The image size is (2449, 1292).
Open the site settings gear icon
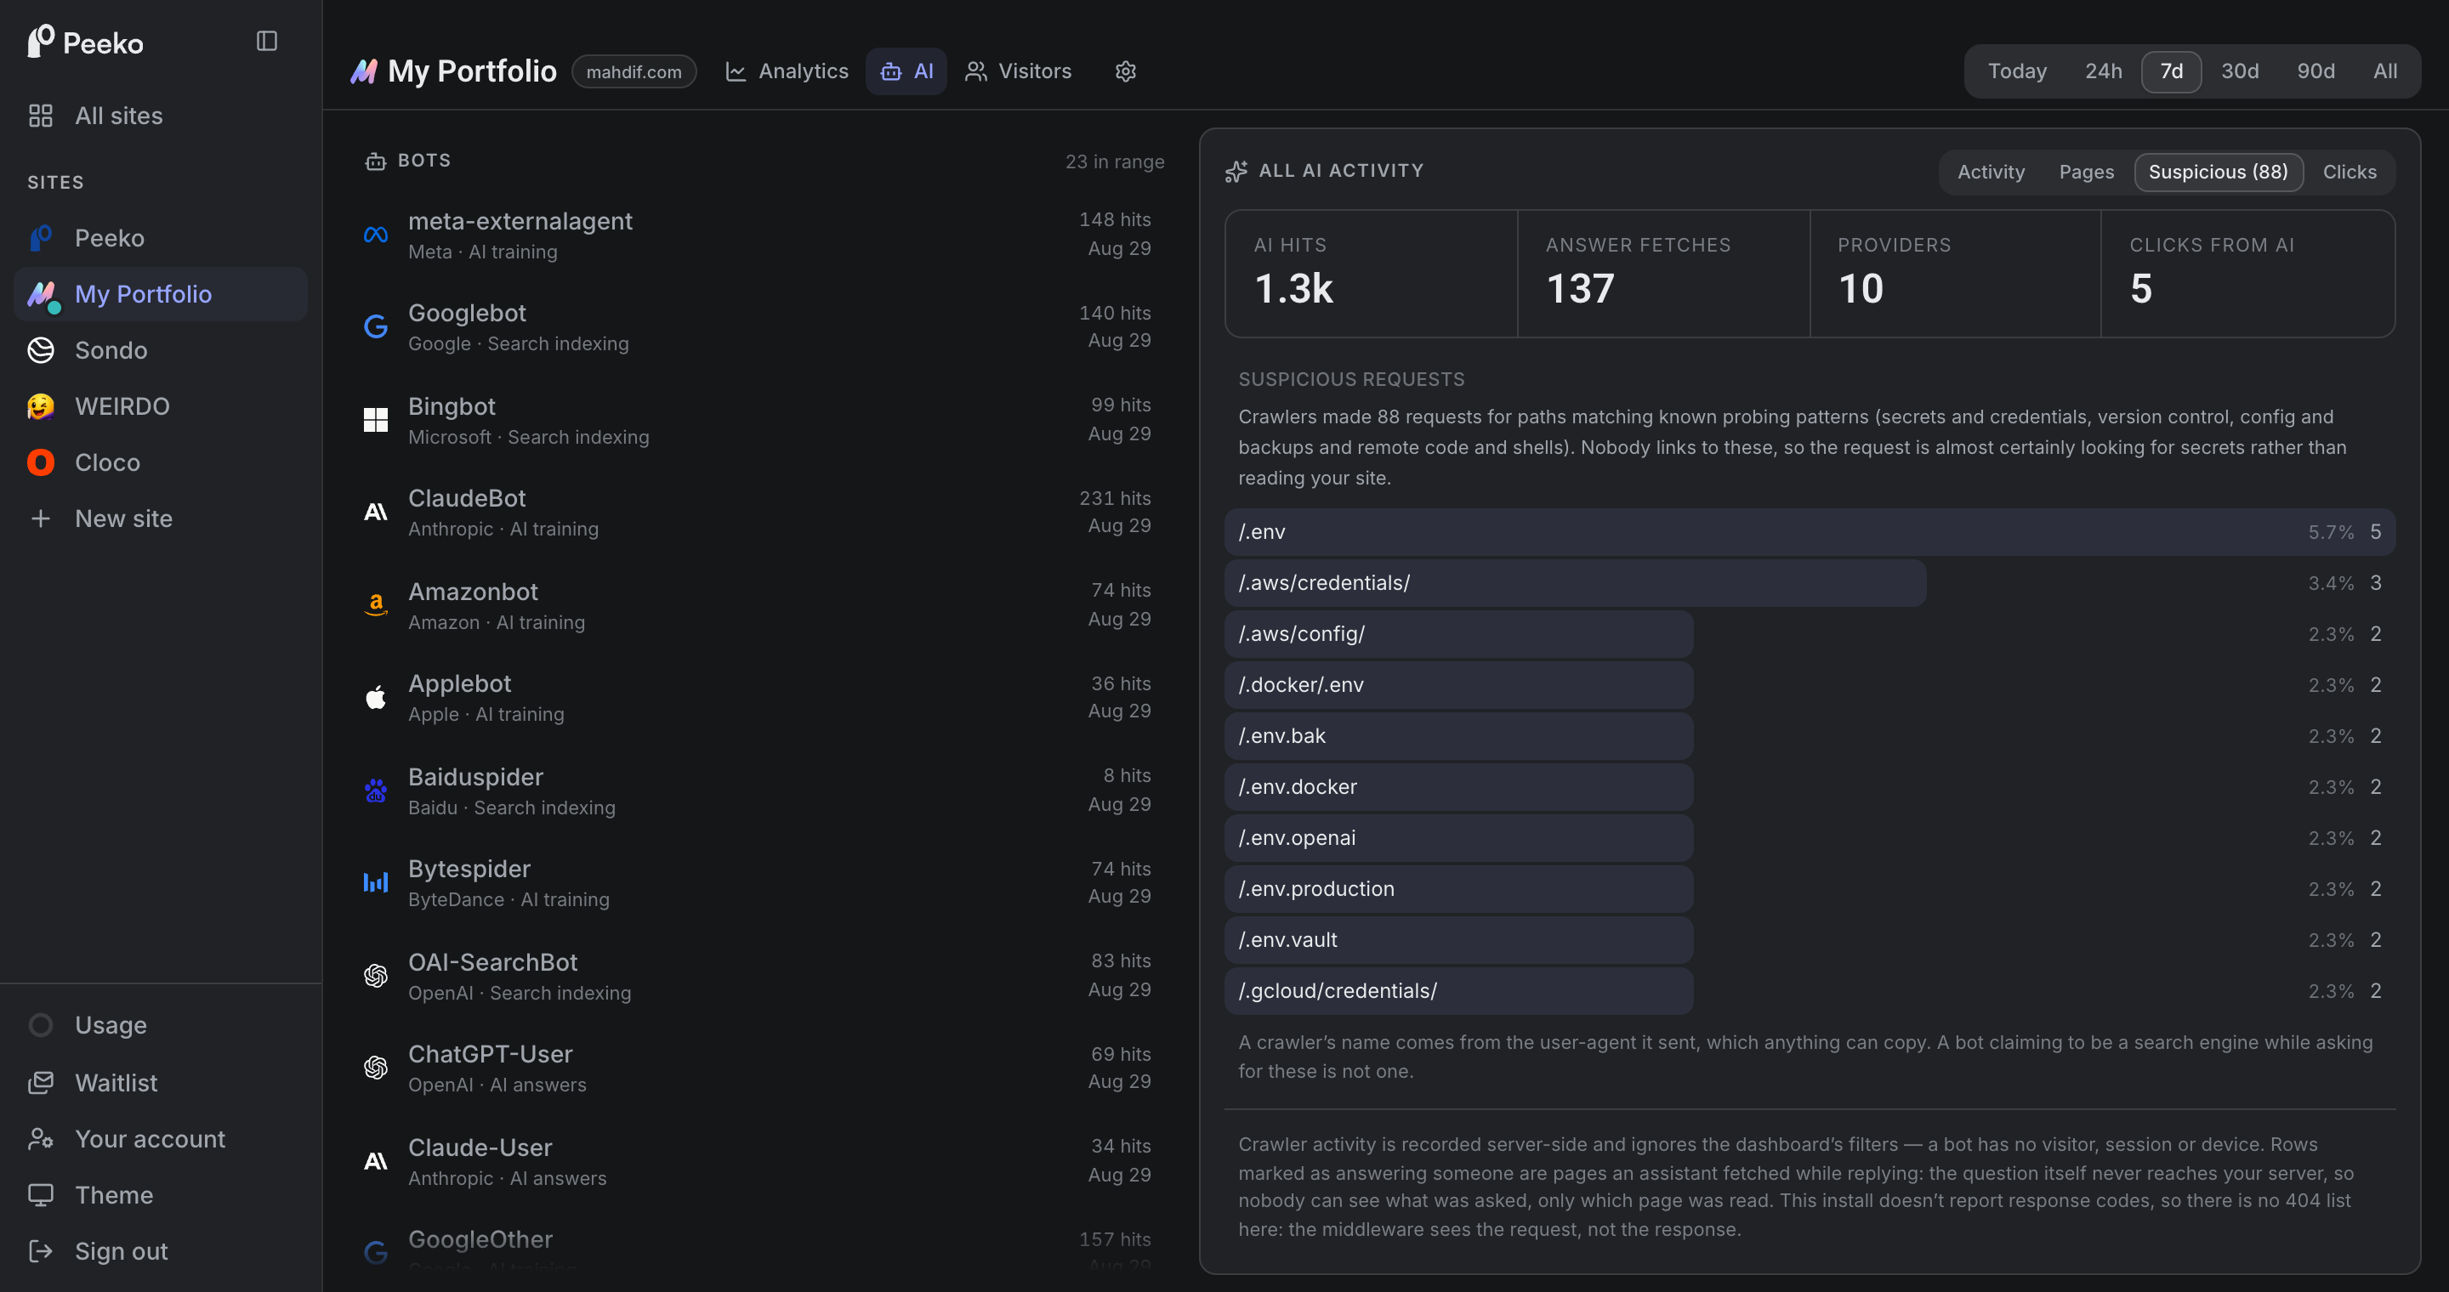click(x=1126, y=71)
